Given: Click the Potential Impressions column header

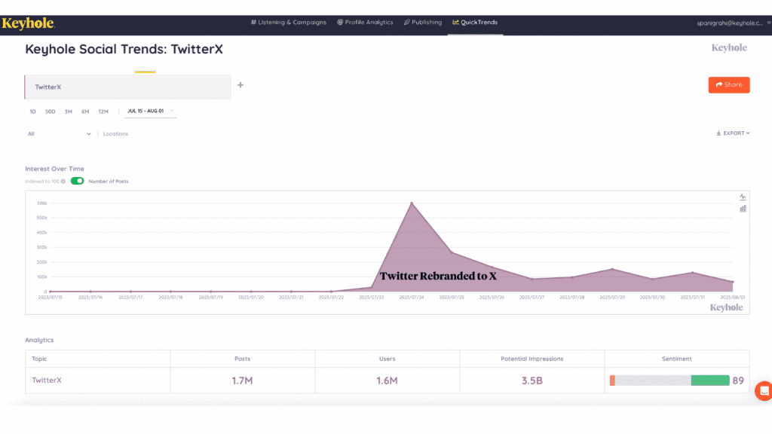Looking at the screenshot, I should 532,359.
